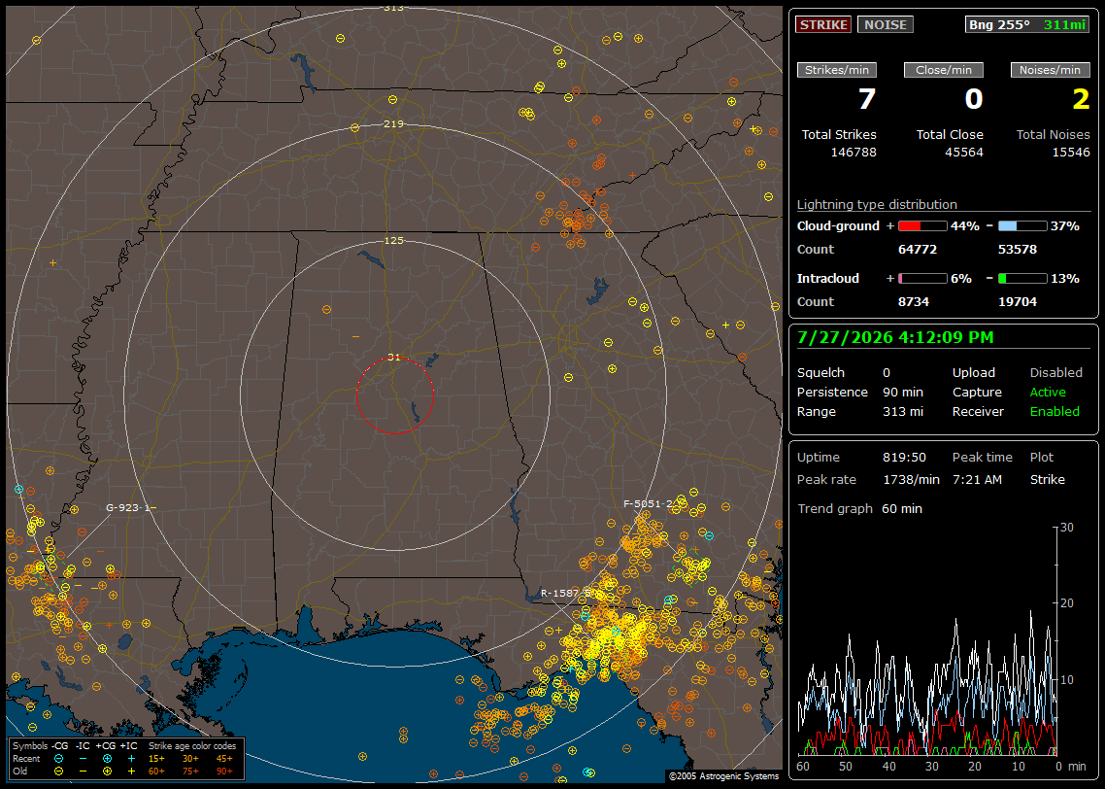The width and height of the screenshot is (1105, 789).
Task: Click the Lightning type distribution heading
Action: point(877,204)
